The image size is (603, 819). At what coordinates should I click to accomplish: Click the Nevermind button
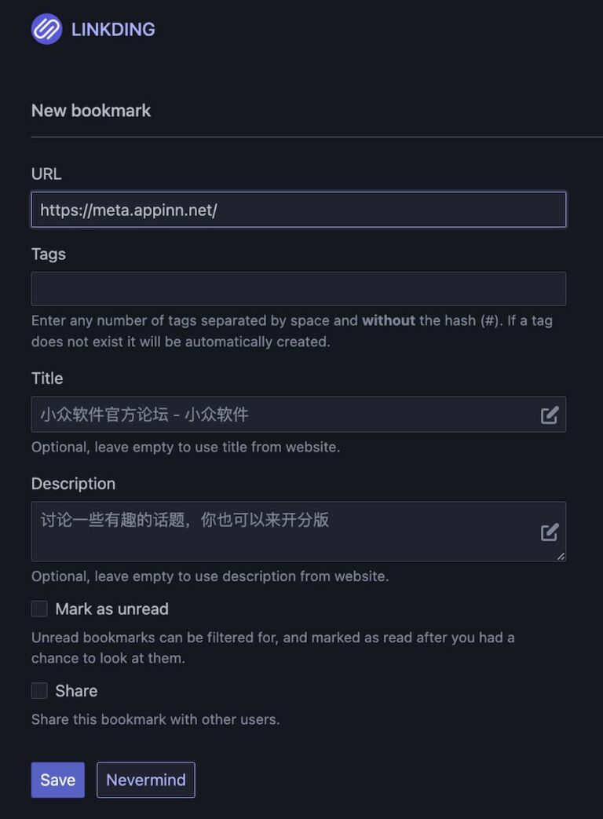(x=145, y=780)
